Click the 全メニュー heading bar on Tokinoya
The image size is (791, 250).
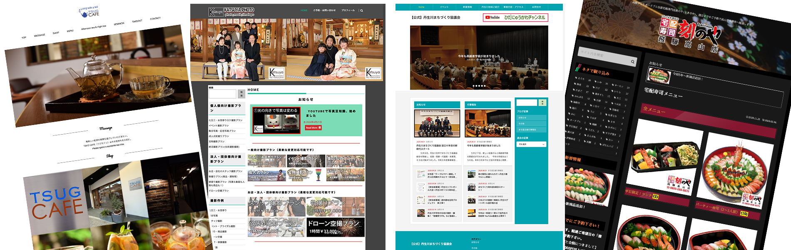click(x=708, y=121)
